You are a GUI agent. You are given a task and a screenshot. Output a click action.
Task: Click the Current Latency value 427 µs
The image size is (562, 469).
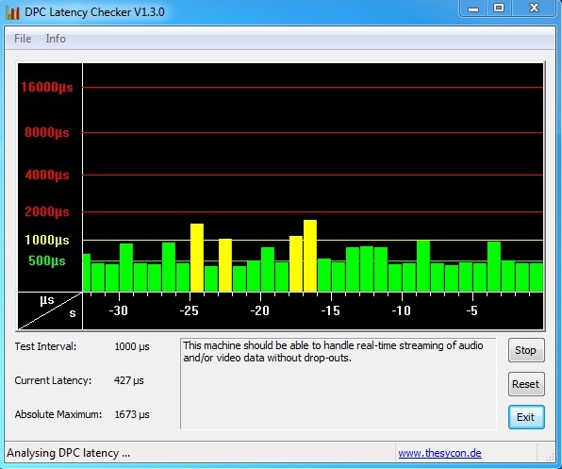tap(128, 380)
